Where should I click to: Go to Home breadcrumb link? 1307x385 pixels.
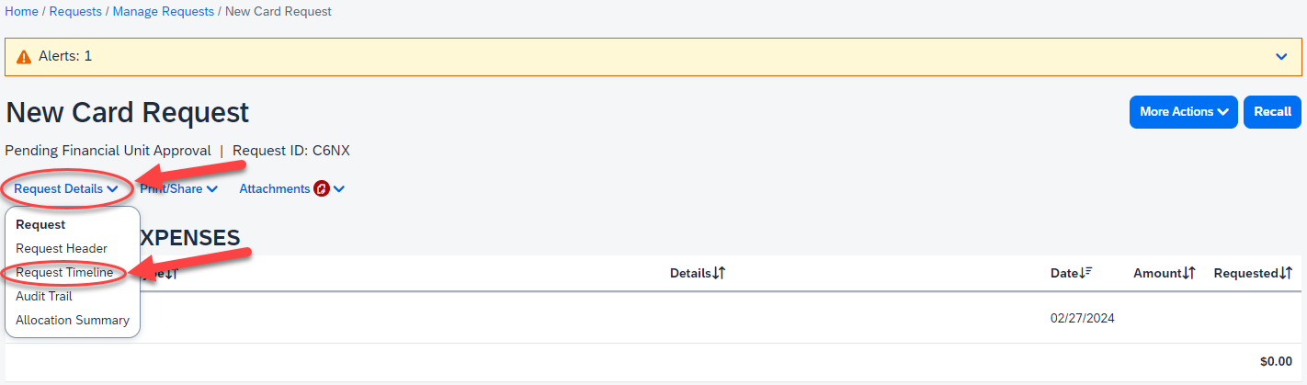[22, 12]
